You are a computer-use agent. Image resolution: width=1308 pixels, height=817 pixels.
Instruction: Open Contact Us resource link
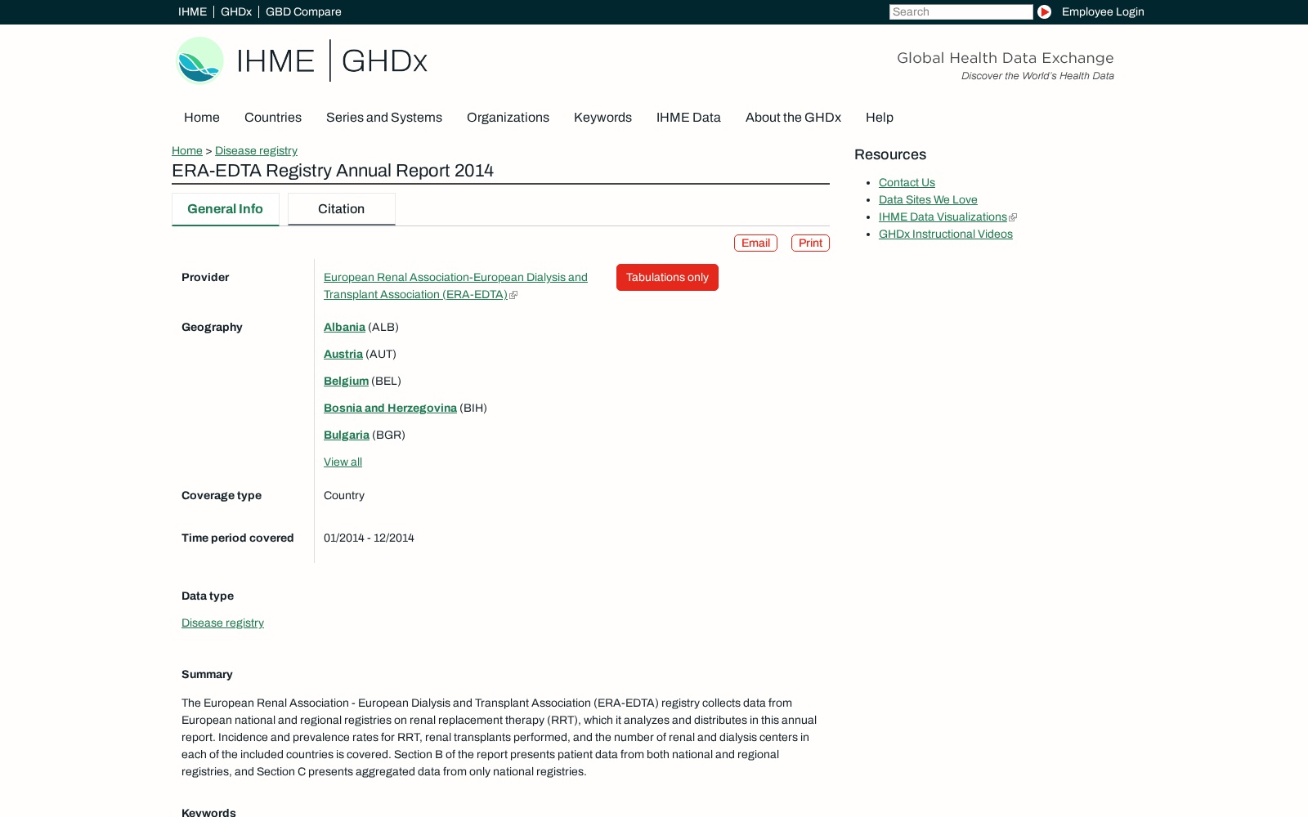tap(907, 183)
